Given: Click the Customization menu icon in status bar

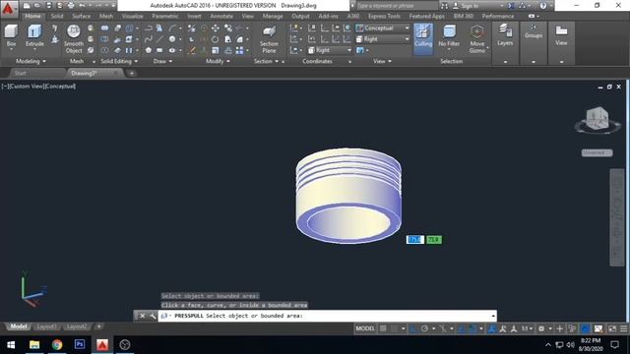Looking at the screenshot, I should pyautogui.click(x=623, y=328).
